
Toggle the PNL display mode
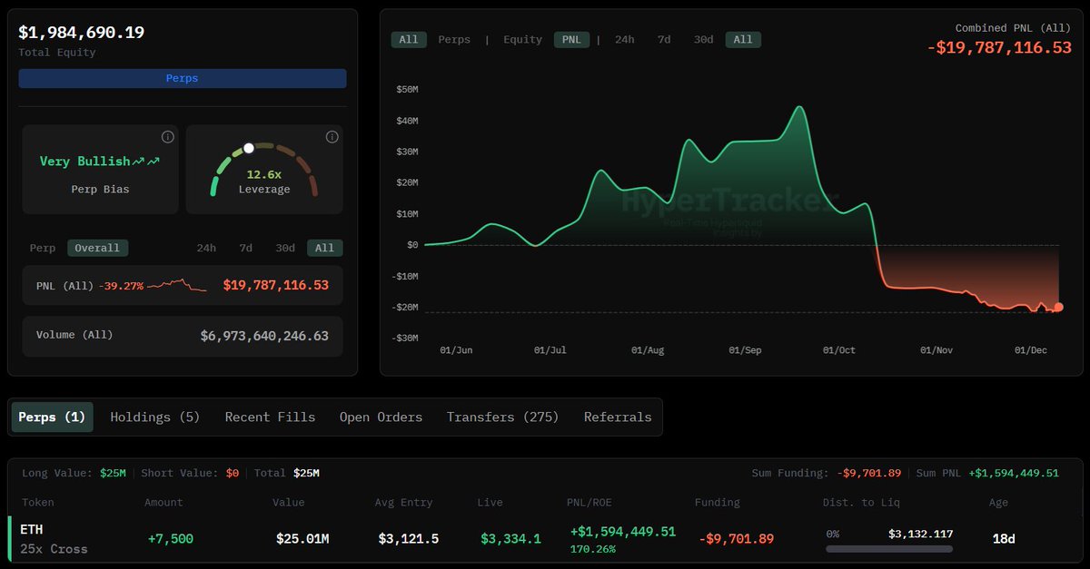[x=571, y=39]
